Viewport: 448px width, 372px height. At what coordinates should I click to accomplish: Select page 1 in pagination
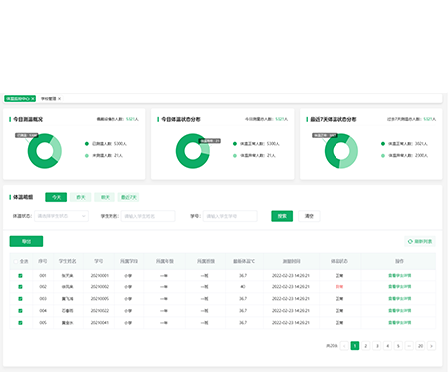pyautogui.click(x=355, y=346)
